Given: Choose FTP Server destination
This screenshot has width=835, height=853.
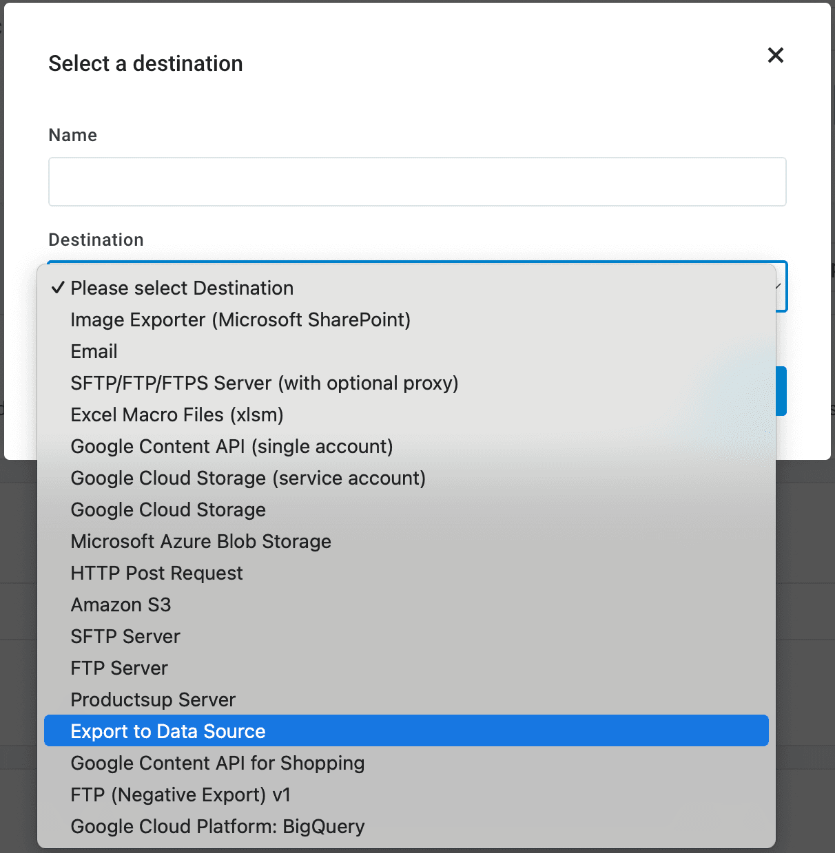Looking at the screenshot, I should coord(119,668).
